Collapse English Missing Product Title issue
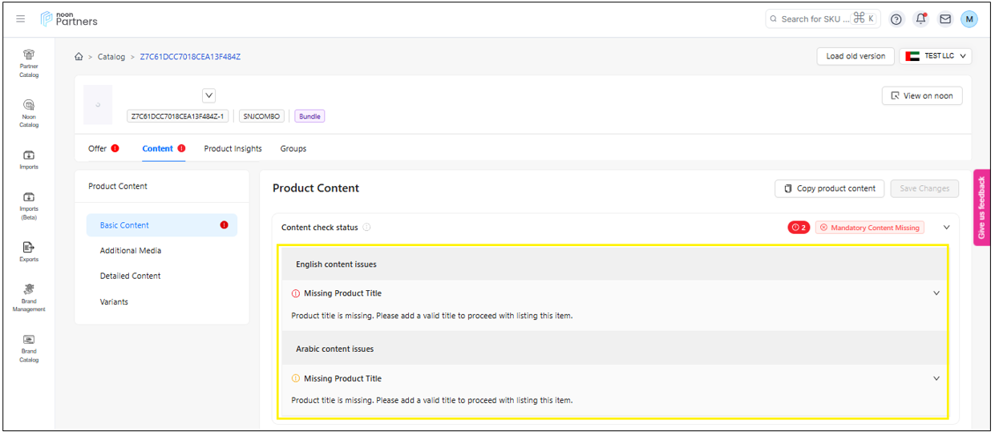Viewport: 995px width, 432px height. click(936, 293)
